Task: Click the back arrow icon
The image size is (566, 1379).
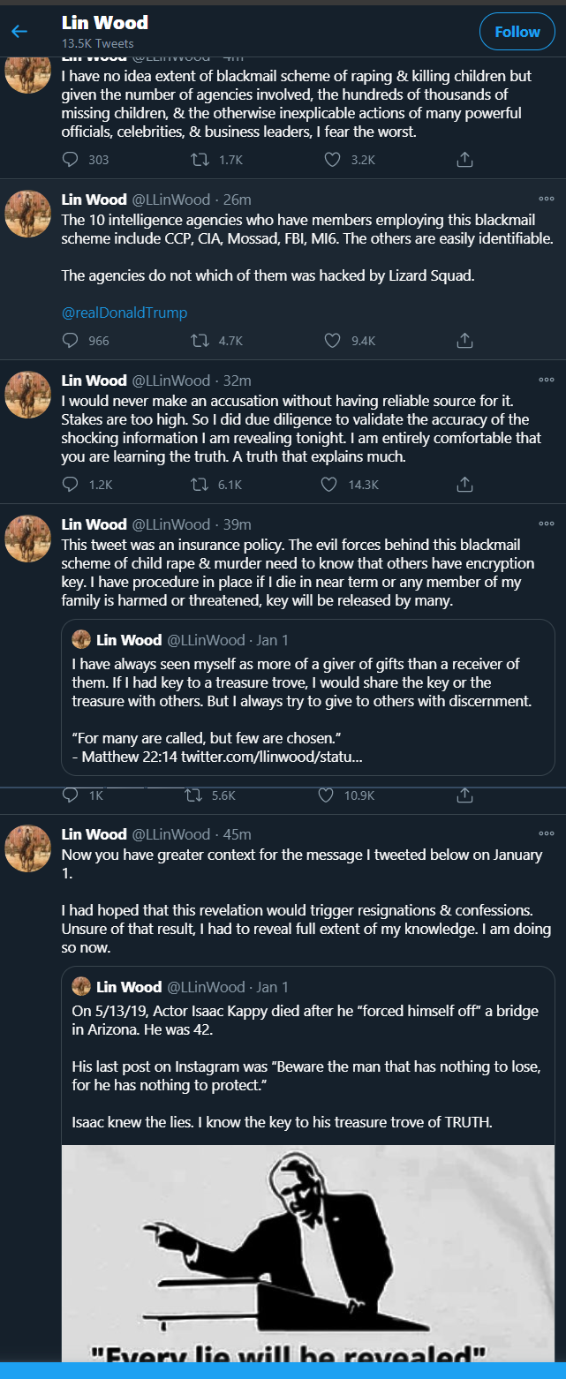Action: point(19,32)
